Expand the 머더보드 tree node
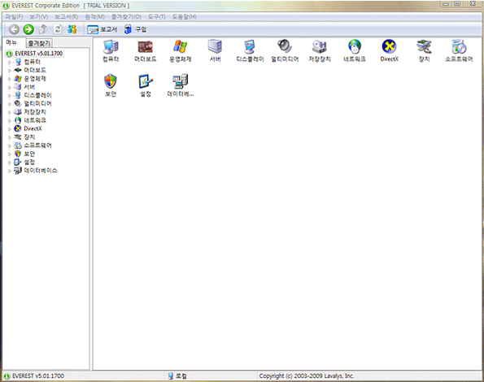This screenshot has height=382, width=484. [x=9, y=70]
